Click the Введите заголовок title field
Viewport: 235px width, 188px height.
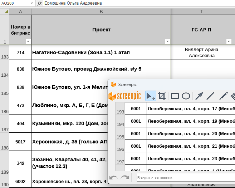point(186,178)
